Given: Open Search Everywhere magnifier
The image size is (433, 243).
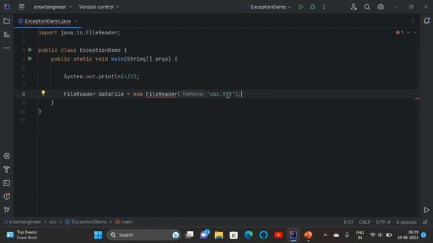Looking at the screenshot, I should point(367,7).
